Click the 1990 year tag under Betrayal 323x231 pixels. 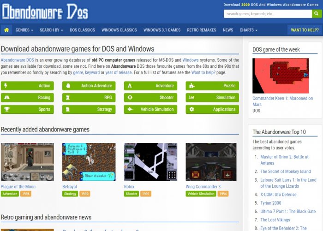pyautogui.click(x=84, y=194)
